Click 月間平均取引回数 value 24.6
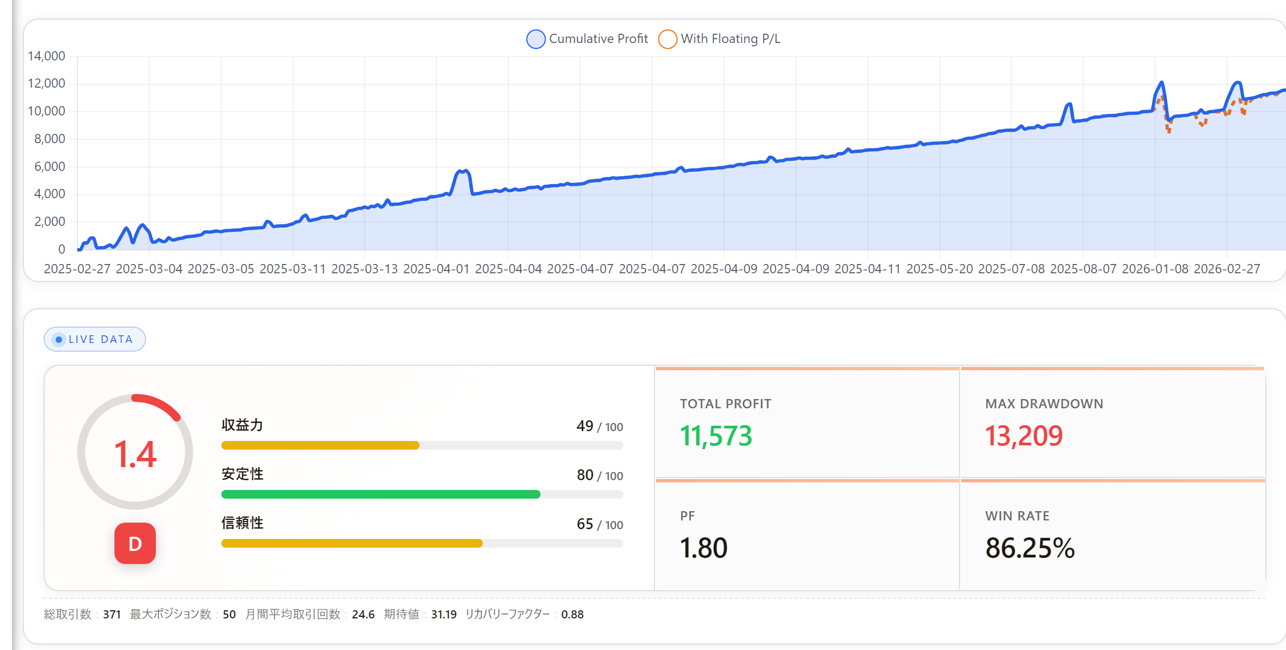 point(363,615)
